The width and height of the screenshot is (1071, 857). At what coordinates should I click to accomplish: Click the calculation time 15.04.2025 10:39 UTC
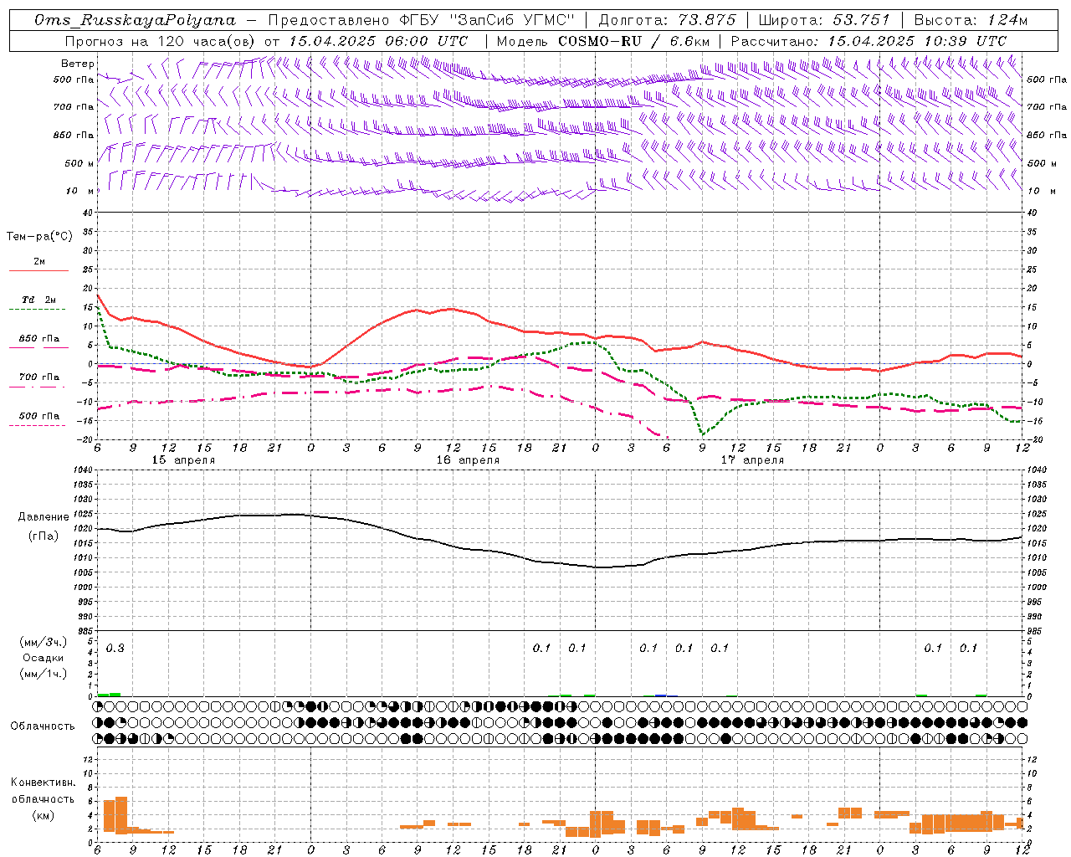pos(918,41)
